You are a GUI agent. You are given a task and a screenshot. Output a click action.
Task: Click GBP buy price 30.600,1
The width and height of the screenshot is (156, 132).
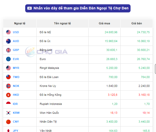[112, 50]
